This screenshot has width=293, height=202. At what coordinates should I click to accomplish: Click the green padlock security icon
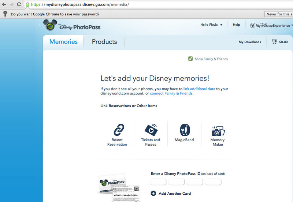tap(27, 4)
